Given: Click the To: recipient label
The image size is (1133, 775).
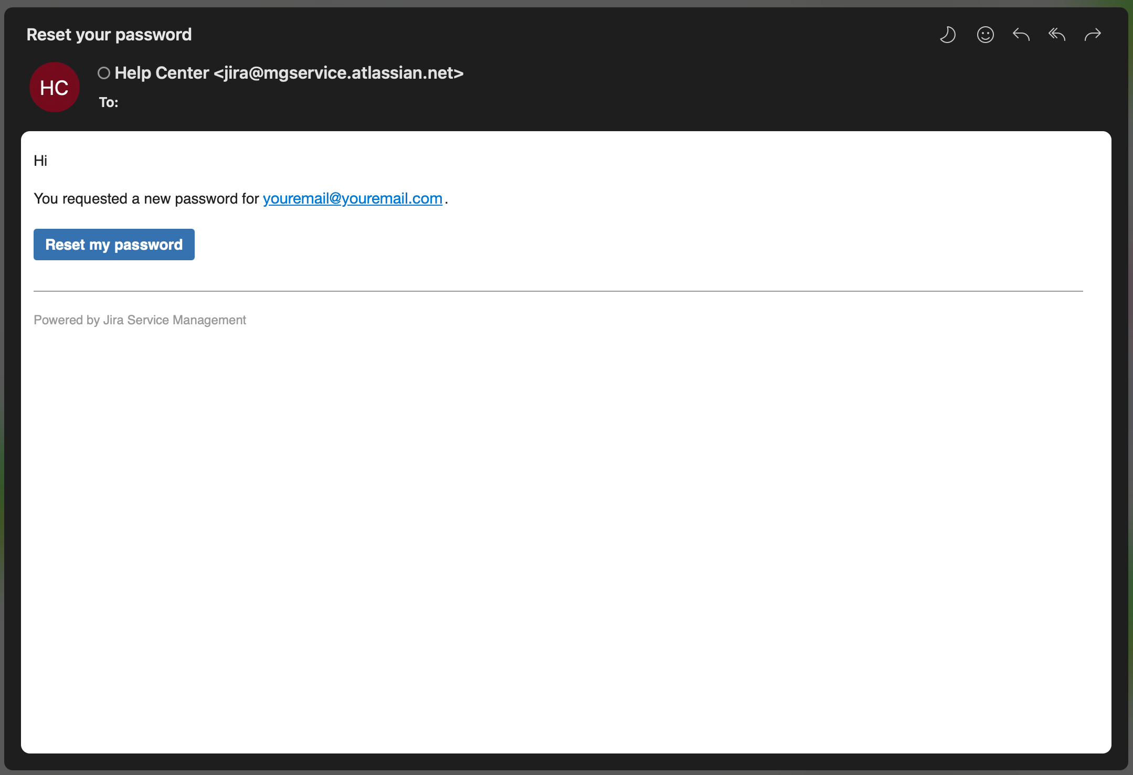Looking at the screenshot, I should coord(109,102).
